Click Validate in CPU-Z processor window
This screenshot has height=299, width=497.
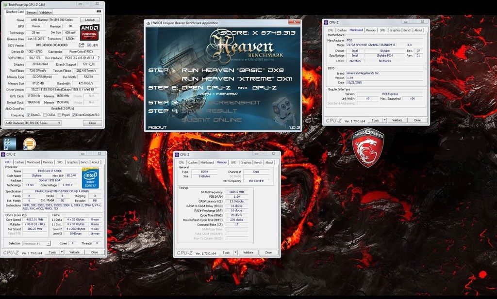point(74,252)
